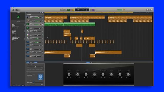Switch to the Controls tab
This screenshot has height=92, width=164.
88,62
